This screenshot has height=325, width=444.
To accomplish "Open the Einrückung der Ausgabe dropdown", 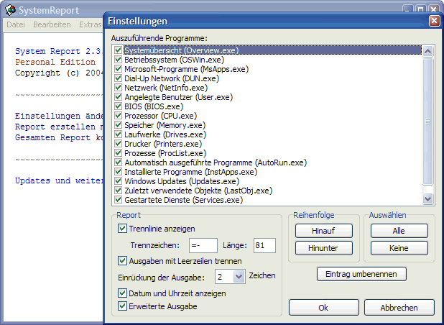I will (238, 276).
